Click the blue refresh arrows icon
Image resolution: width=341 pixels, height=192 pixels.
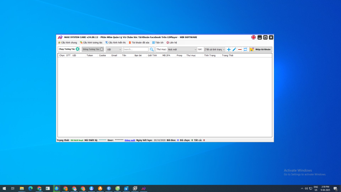[x=245, y=49]
